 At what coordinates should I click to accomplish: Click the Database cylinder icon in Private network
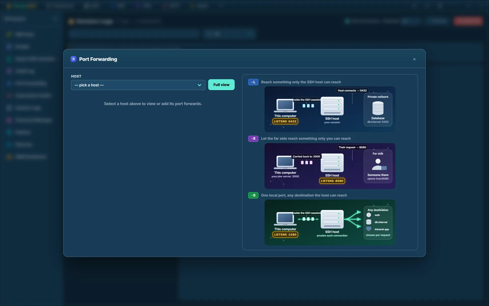pyautogui.click(x=378, y=108)
